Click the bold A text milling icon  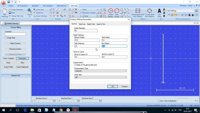tap(190, 15)
